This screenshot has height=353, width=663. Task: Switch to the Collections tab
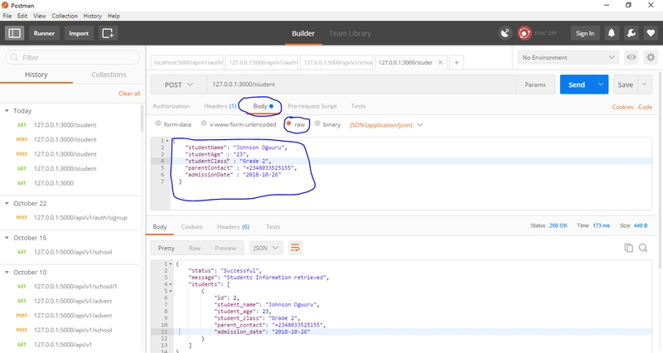[x=109, y=75]
